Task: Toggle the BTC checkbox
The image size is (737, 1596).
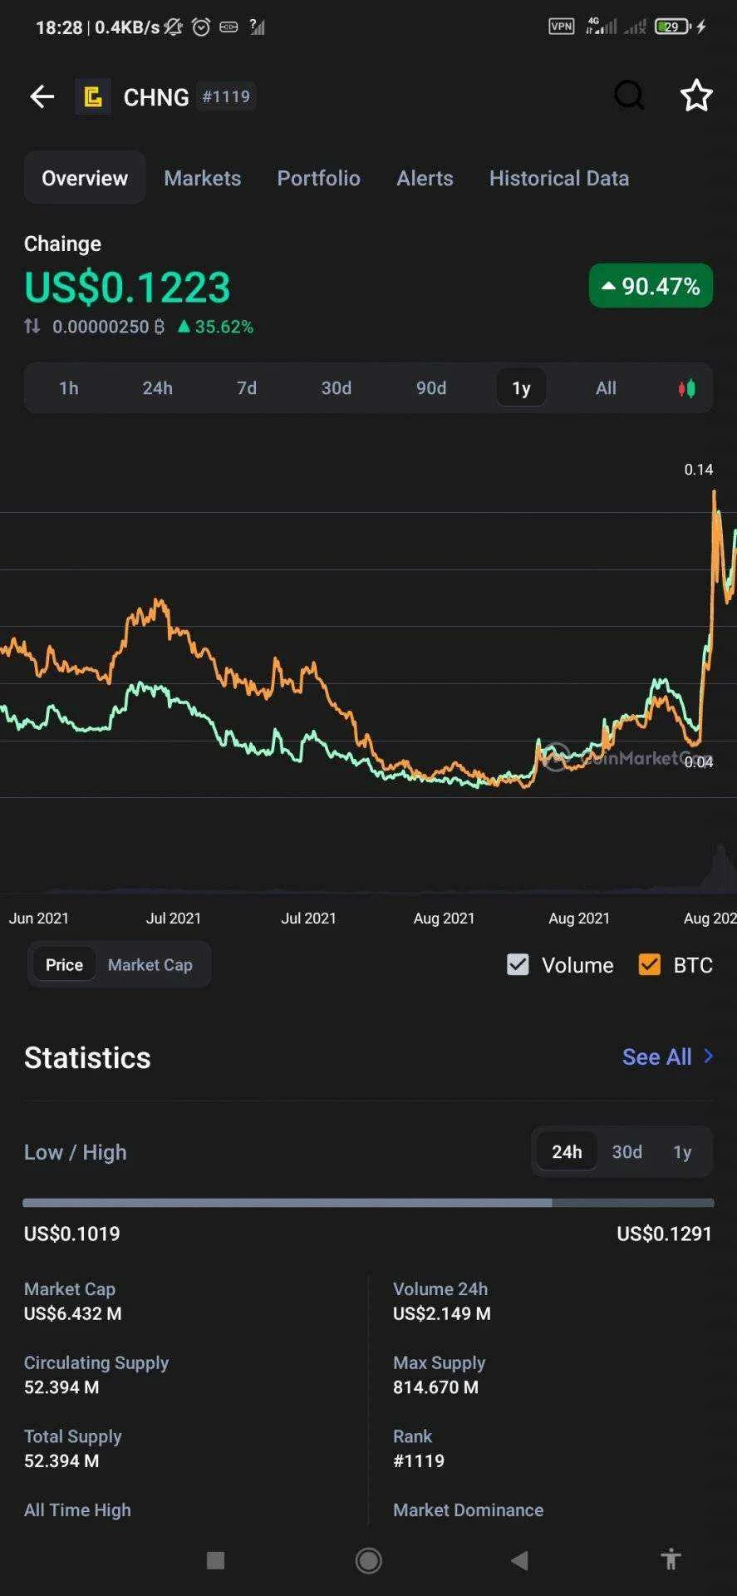Action: 649,964
